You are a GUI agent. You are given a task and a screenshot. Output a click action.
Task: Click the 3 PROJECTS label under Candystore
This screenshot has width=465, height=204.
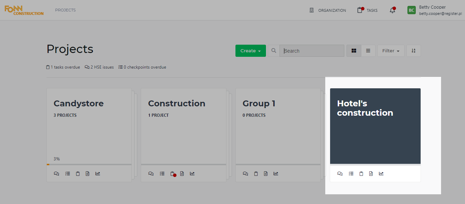[x=65, y=115]
